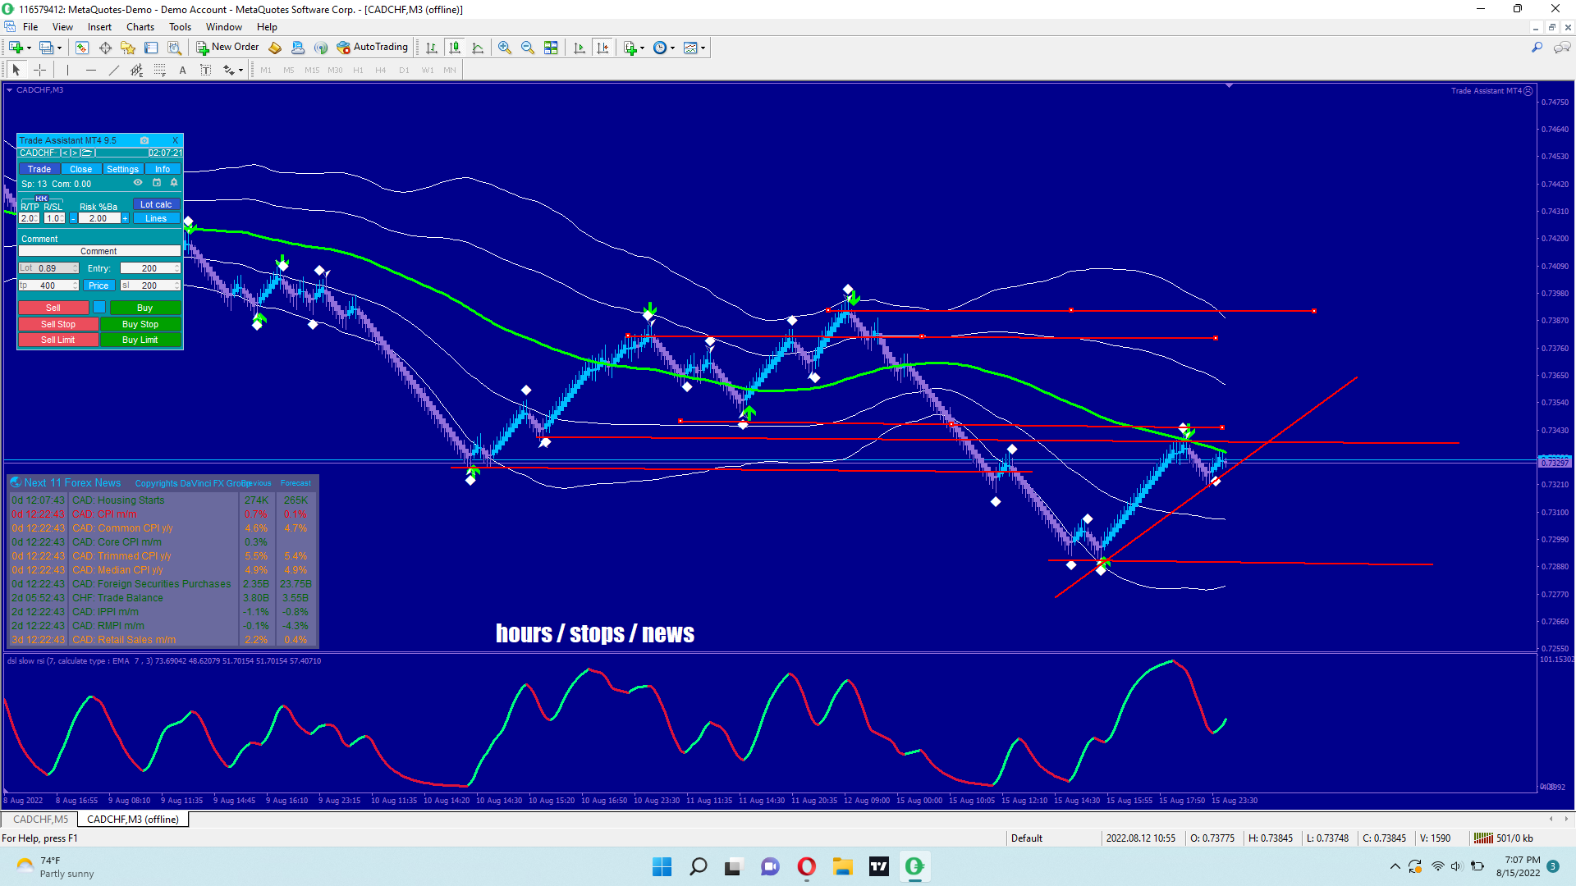Click the Zoom In magnifier icon

tap(504, 48)
